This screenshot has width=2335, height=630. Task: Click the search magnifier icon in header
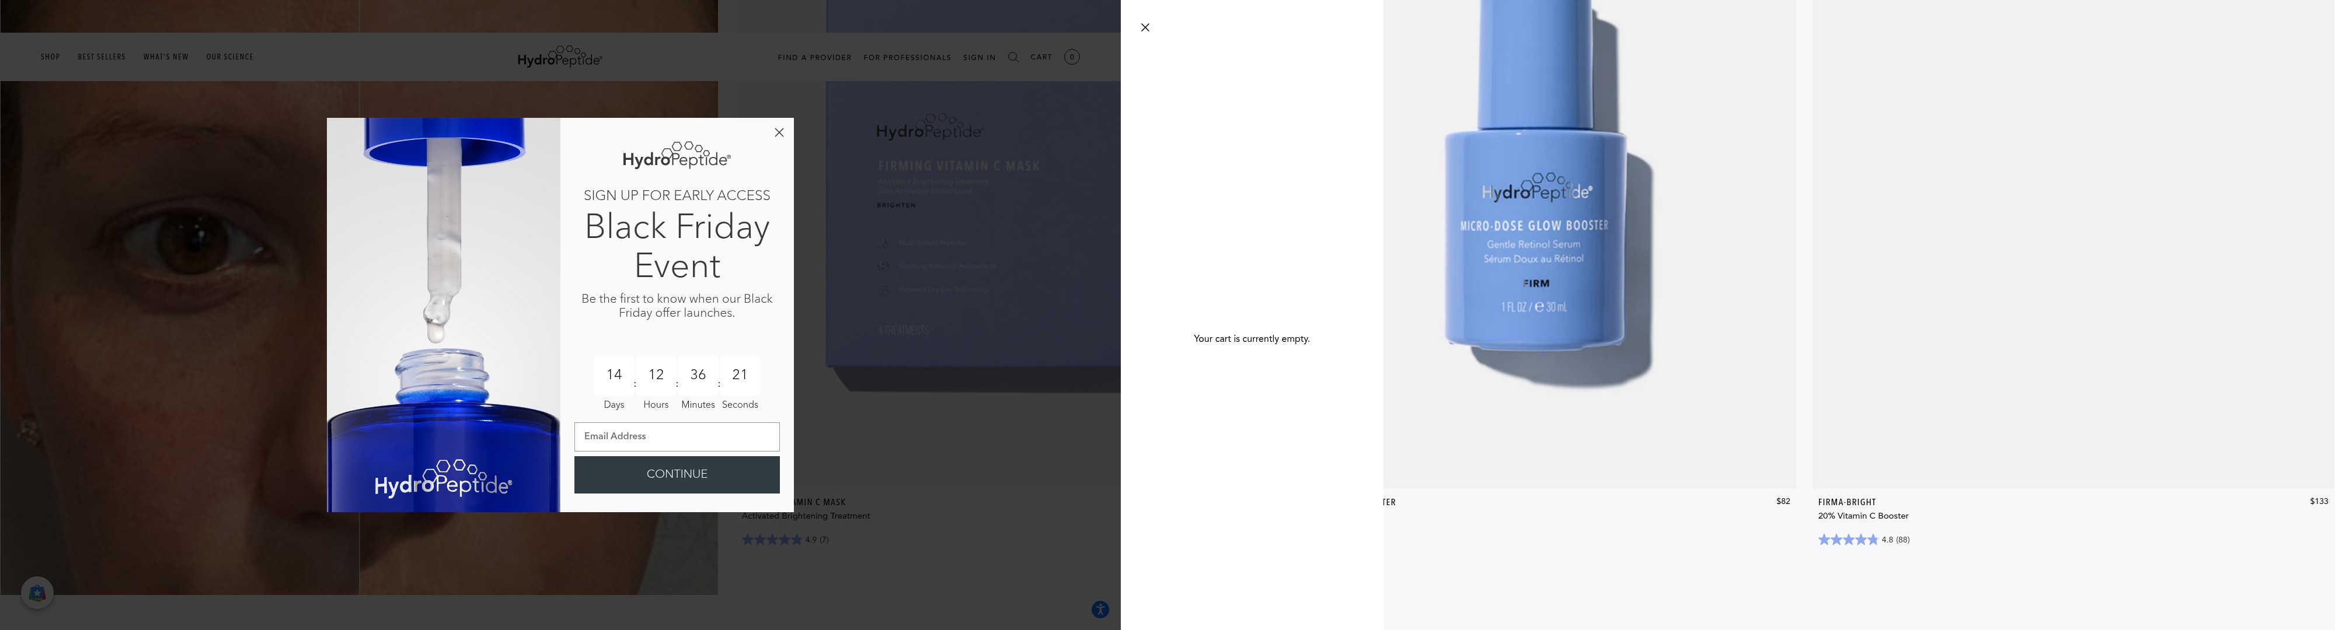click(1013, 57)
